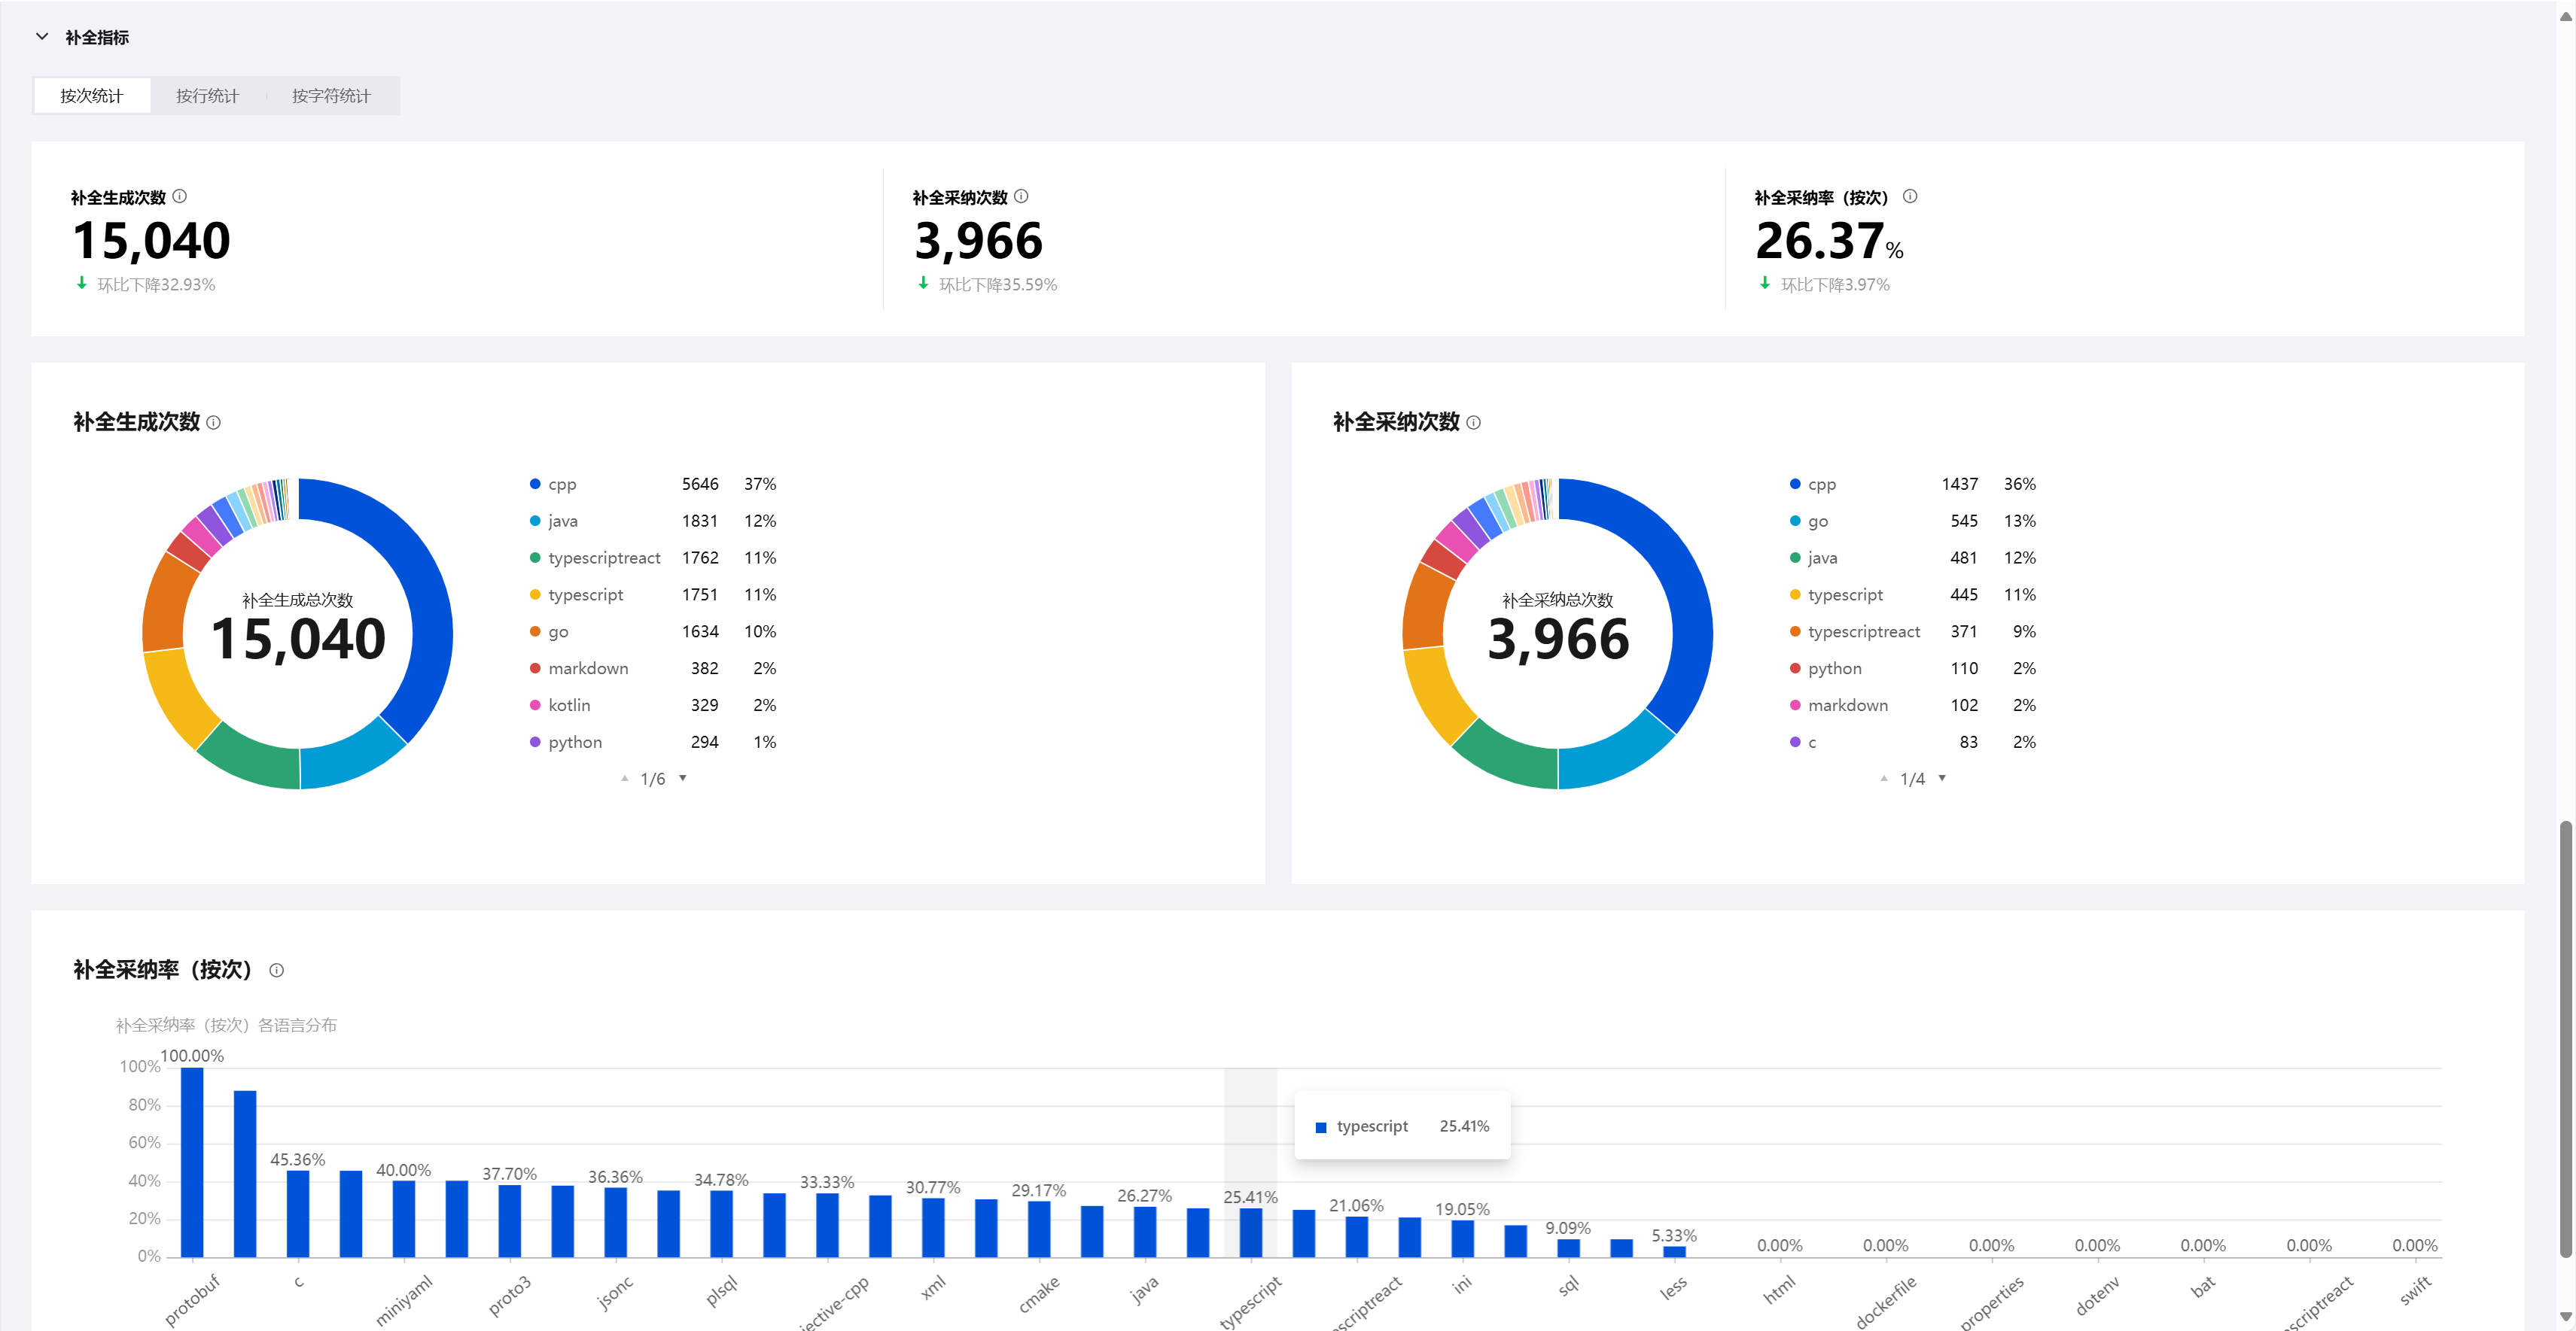Image resolution: width=2576 pixels, height=1331 pixels.
Task: Click info icon on 补全生成次数 donut chart title
Action: (214, 423)
